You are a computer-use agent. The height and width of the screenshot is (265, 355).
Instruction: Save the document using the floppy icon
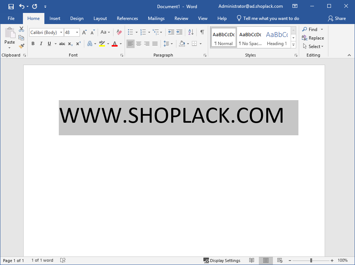tap(11, 6)
